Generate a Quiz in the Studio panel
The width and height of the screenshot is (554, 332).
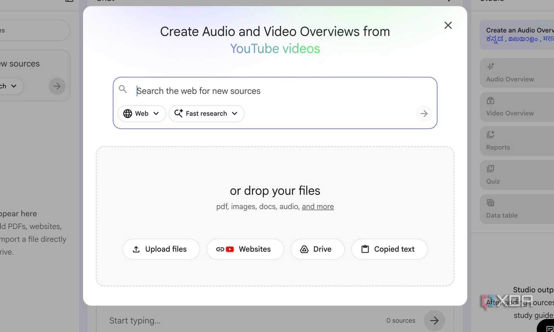tap(517, 175)
